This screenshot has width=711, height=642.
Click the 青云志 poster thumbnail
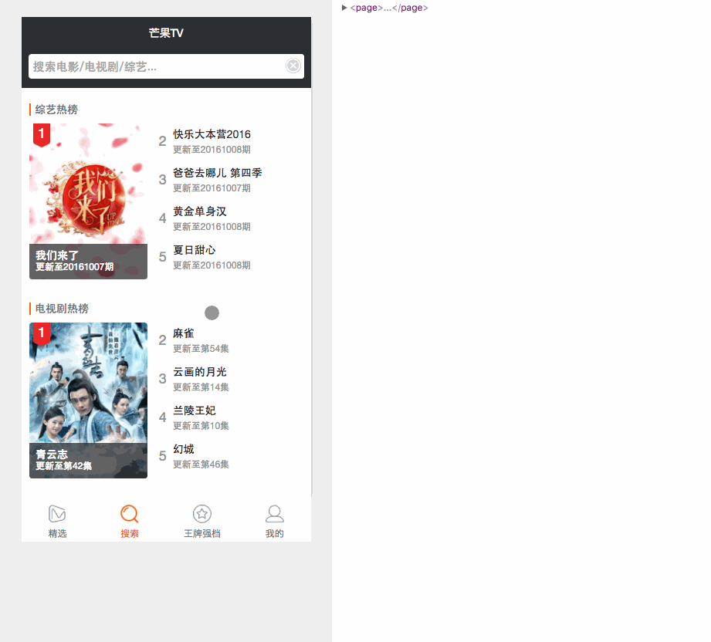pyautogui.click(x=88, y=386)
